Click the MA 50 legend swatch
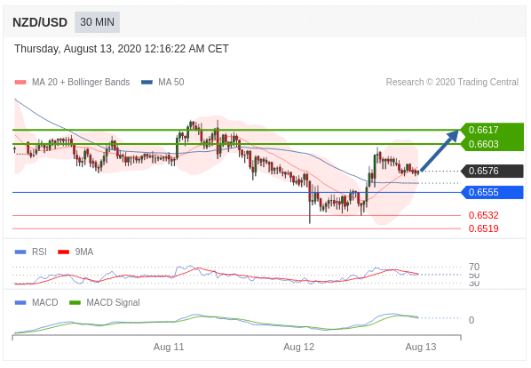The width and height of the screenshot is (531, 368). 147,83
